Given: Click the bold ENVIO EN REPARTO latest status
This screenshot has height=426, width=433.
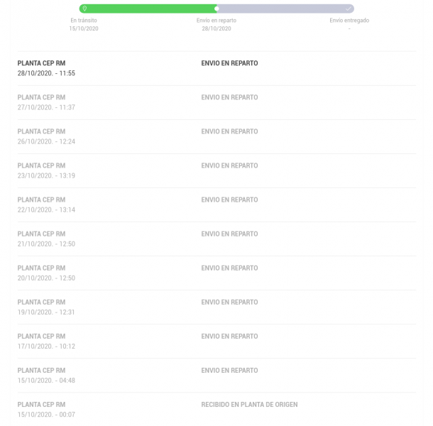Looking at the screenshot, I should (x=229, y=63).
